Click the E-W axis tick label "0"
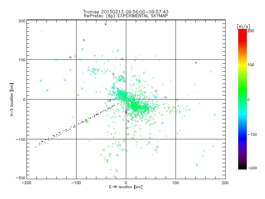265x199 pixels. tap(126, 183)
